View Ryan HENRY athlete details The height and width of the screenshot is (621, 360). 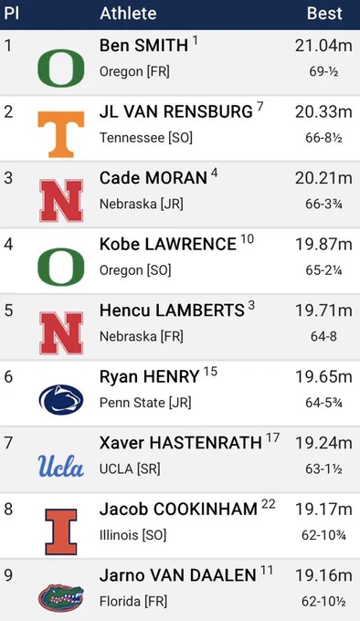click(149, 376)
